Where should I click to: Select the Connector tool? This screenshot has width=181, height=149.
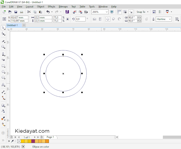3,98
